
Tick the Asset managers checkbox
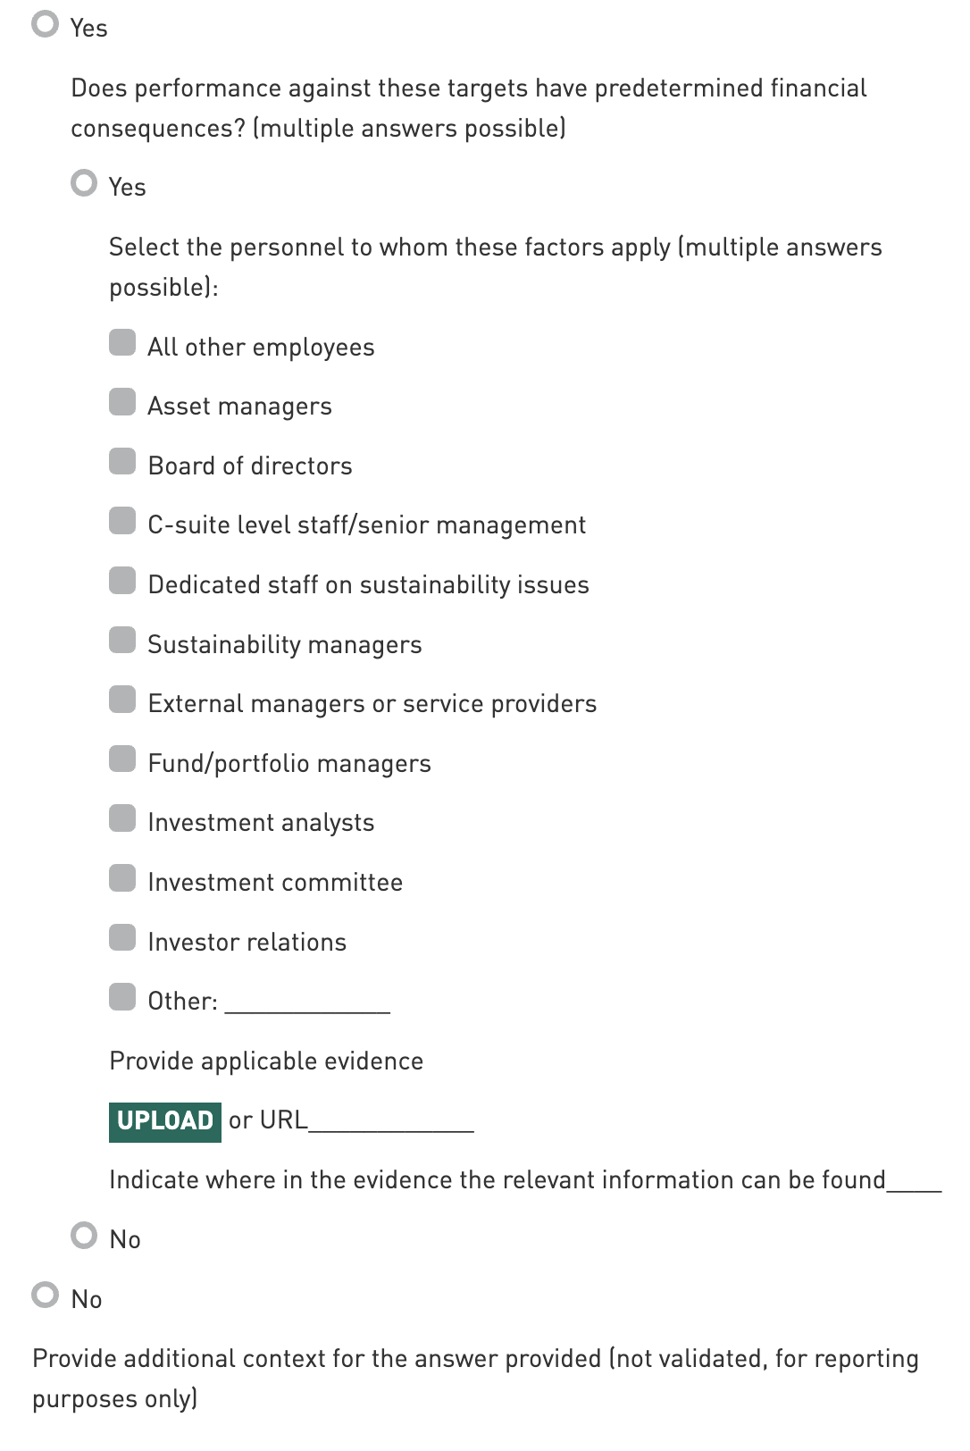[x=122, y=403]
